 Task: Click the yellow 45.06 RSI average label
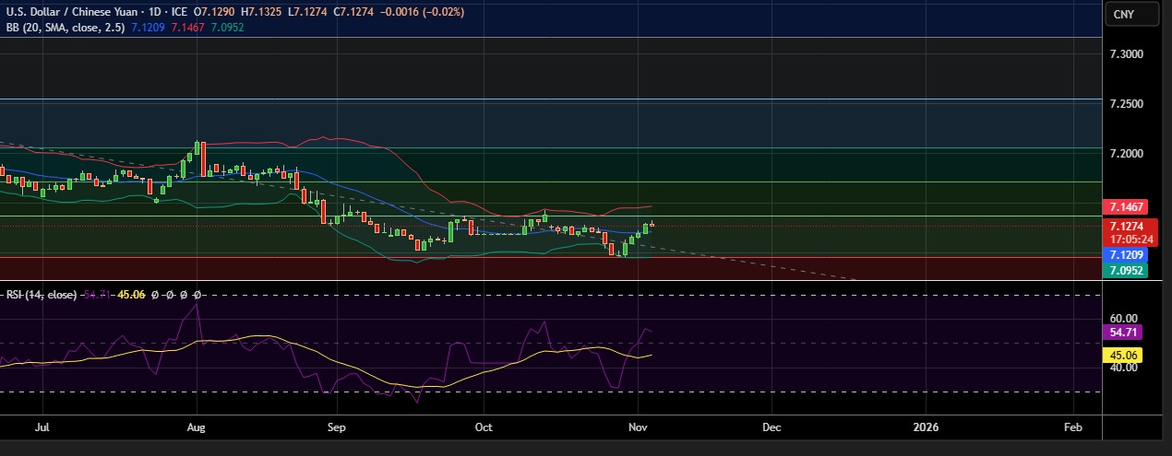pos(1127,355)
